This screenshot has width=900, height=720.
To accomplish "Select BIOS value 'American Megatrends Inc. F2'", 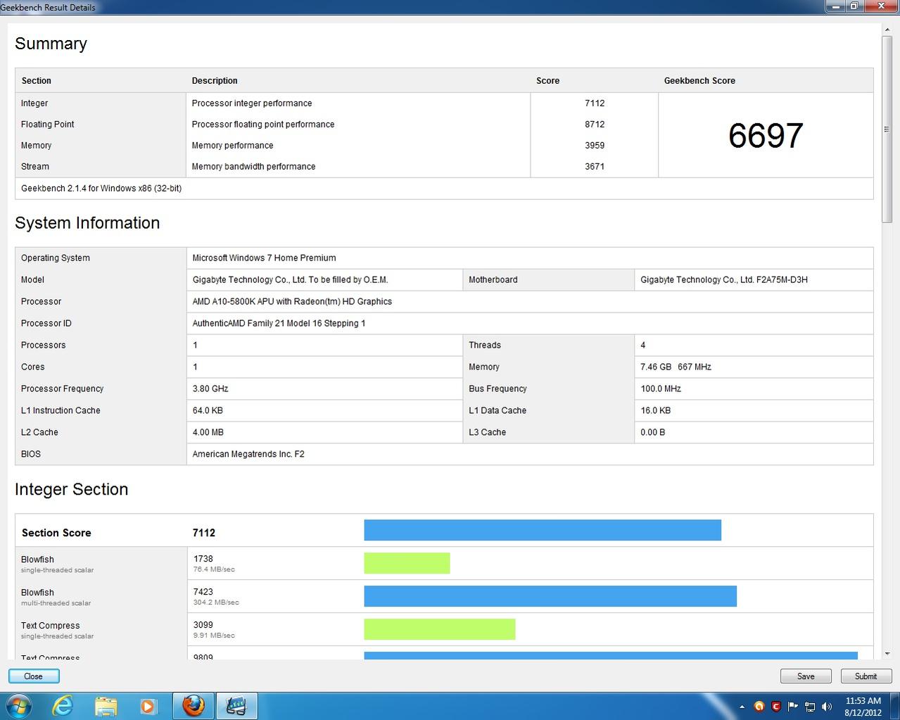I will [x=248, y=454].
